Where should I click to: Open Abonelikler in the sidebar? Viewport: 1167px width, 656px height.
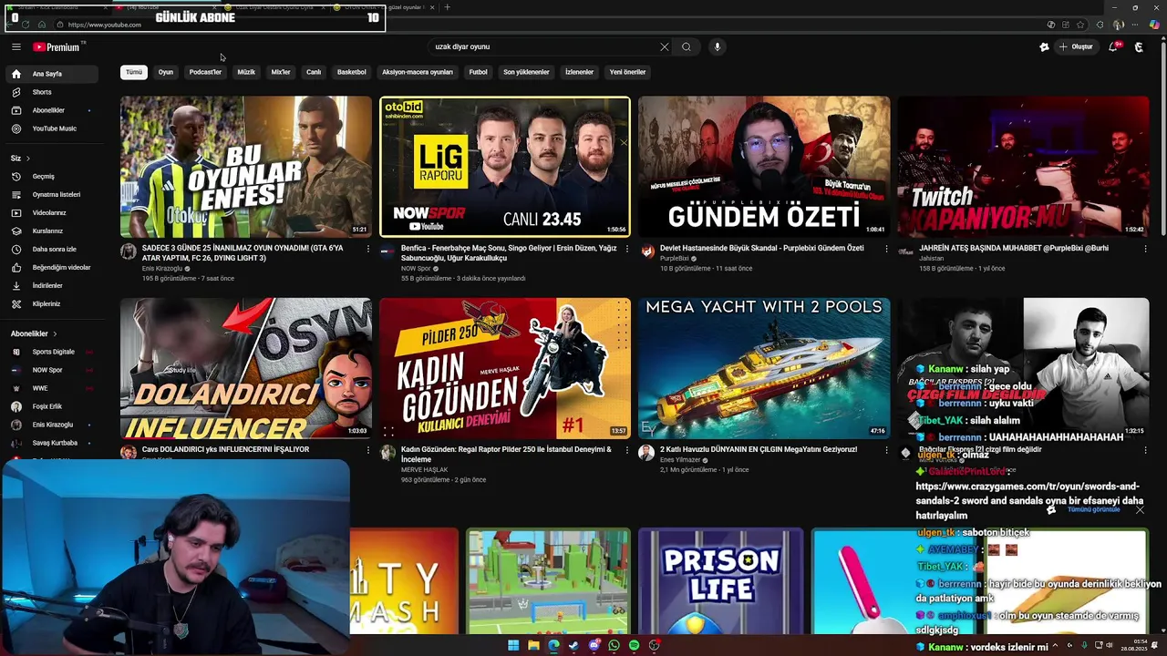pos(51,110)
